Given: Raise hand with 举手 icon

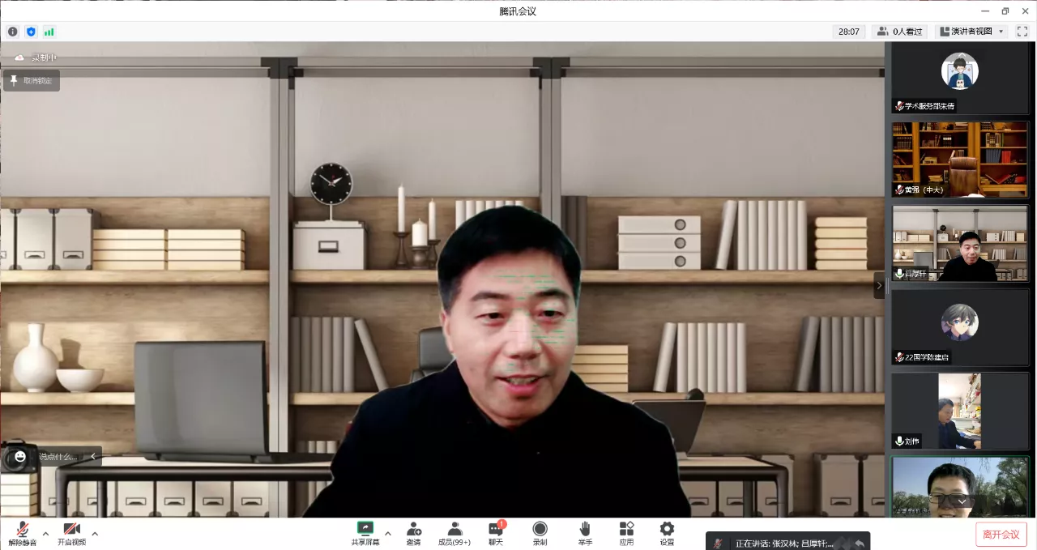Looking at the screenshot, I should 585,533.
